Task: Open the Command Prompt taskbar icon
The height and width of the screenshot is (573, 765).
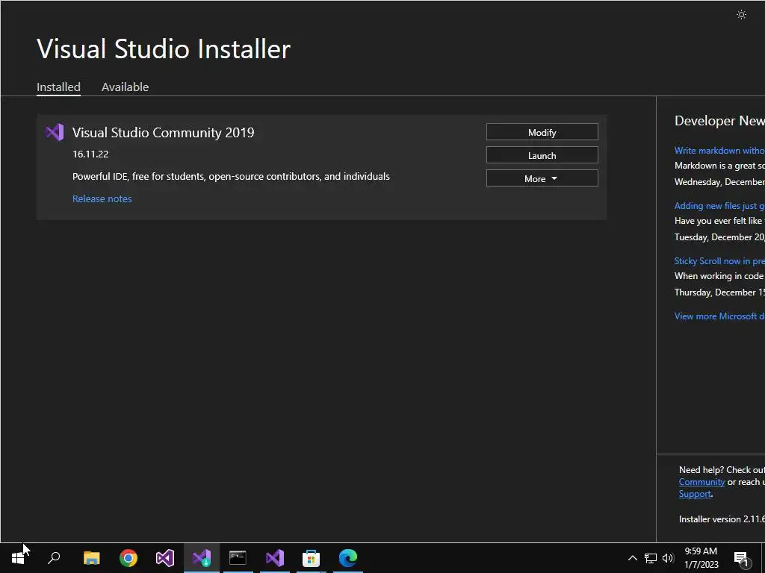Action: [238, 558]
